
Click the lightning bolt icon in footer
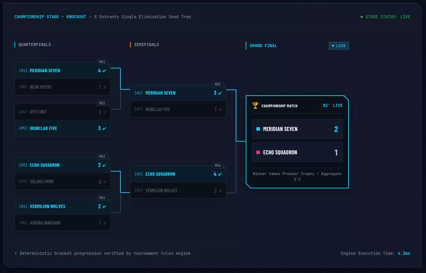tap(16, 253)
